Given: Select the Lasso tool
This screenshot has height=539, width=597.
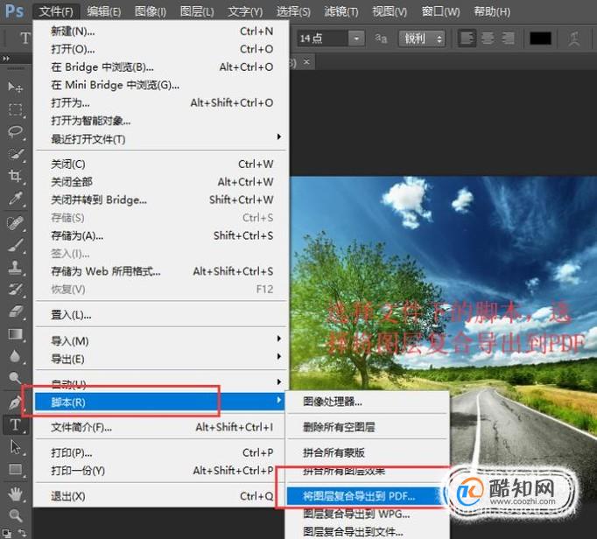Looking at the screenshot, I should tap(15, 132).
